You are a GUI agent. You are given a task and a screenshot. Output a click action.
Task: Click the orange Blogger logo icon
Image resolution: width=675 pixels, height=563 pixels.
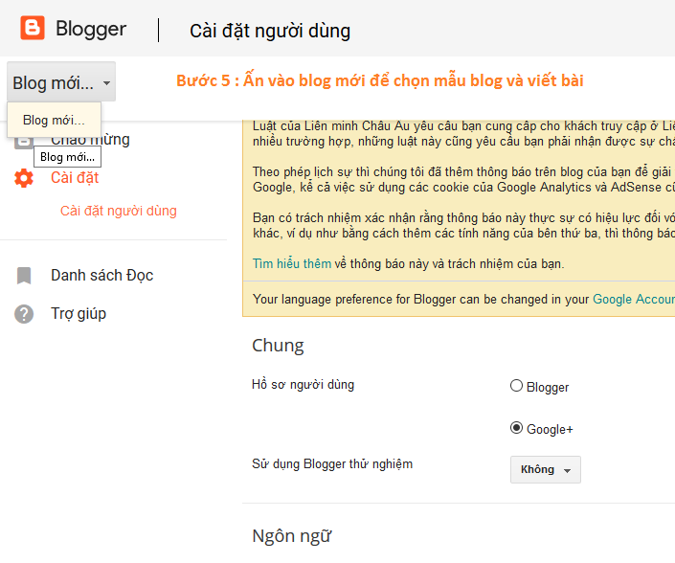33,28
